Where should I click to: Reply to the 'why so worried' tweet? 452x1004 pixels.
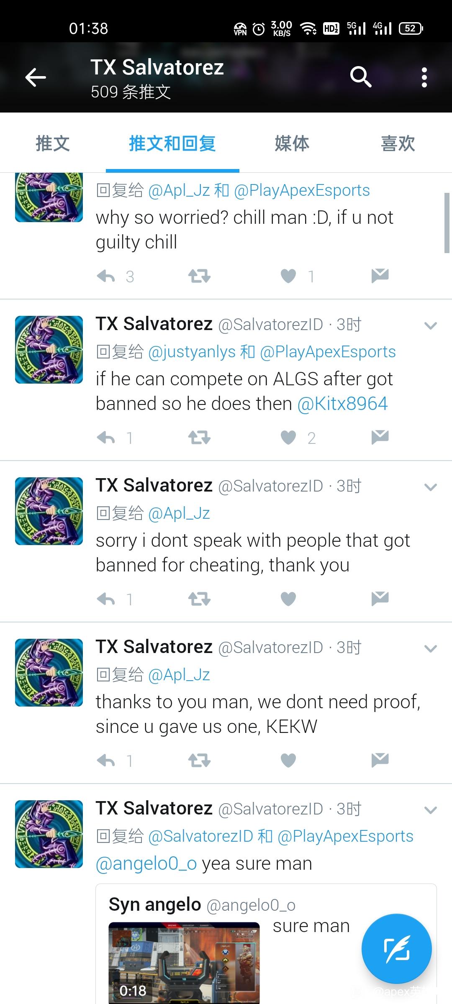point(106,276)
